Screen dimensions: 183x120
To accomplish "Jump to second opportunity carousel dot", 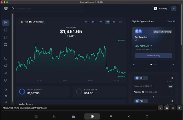I will tap(154, 65).
